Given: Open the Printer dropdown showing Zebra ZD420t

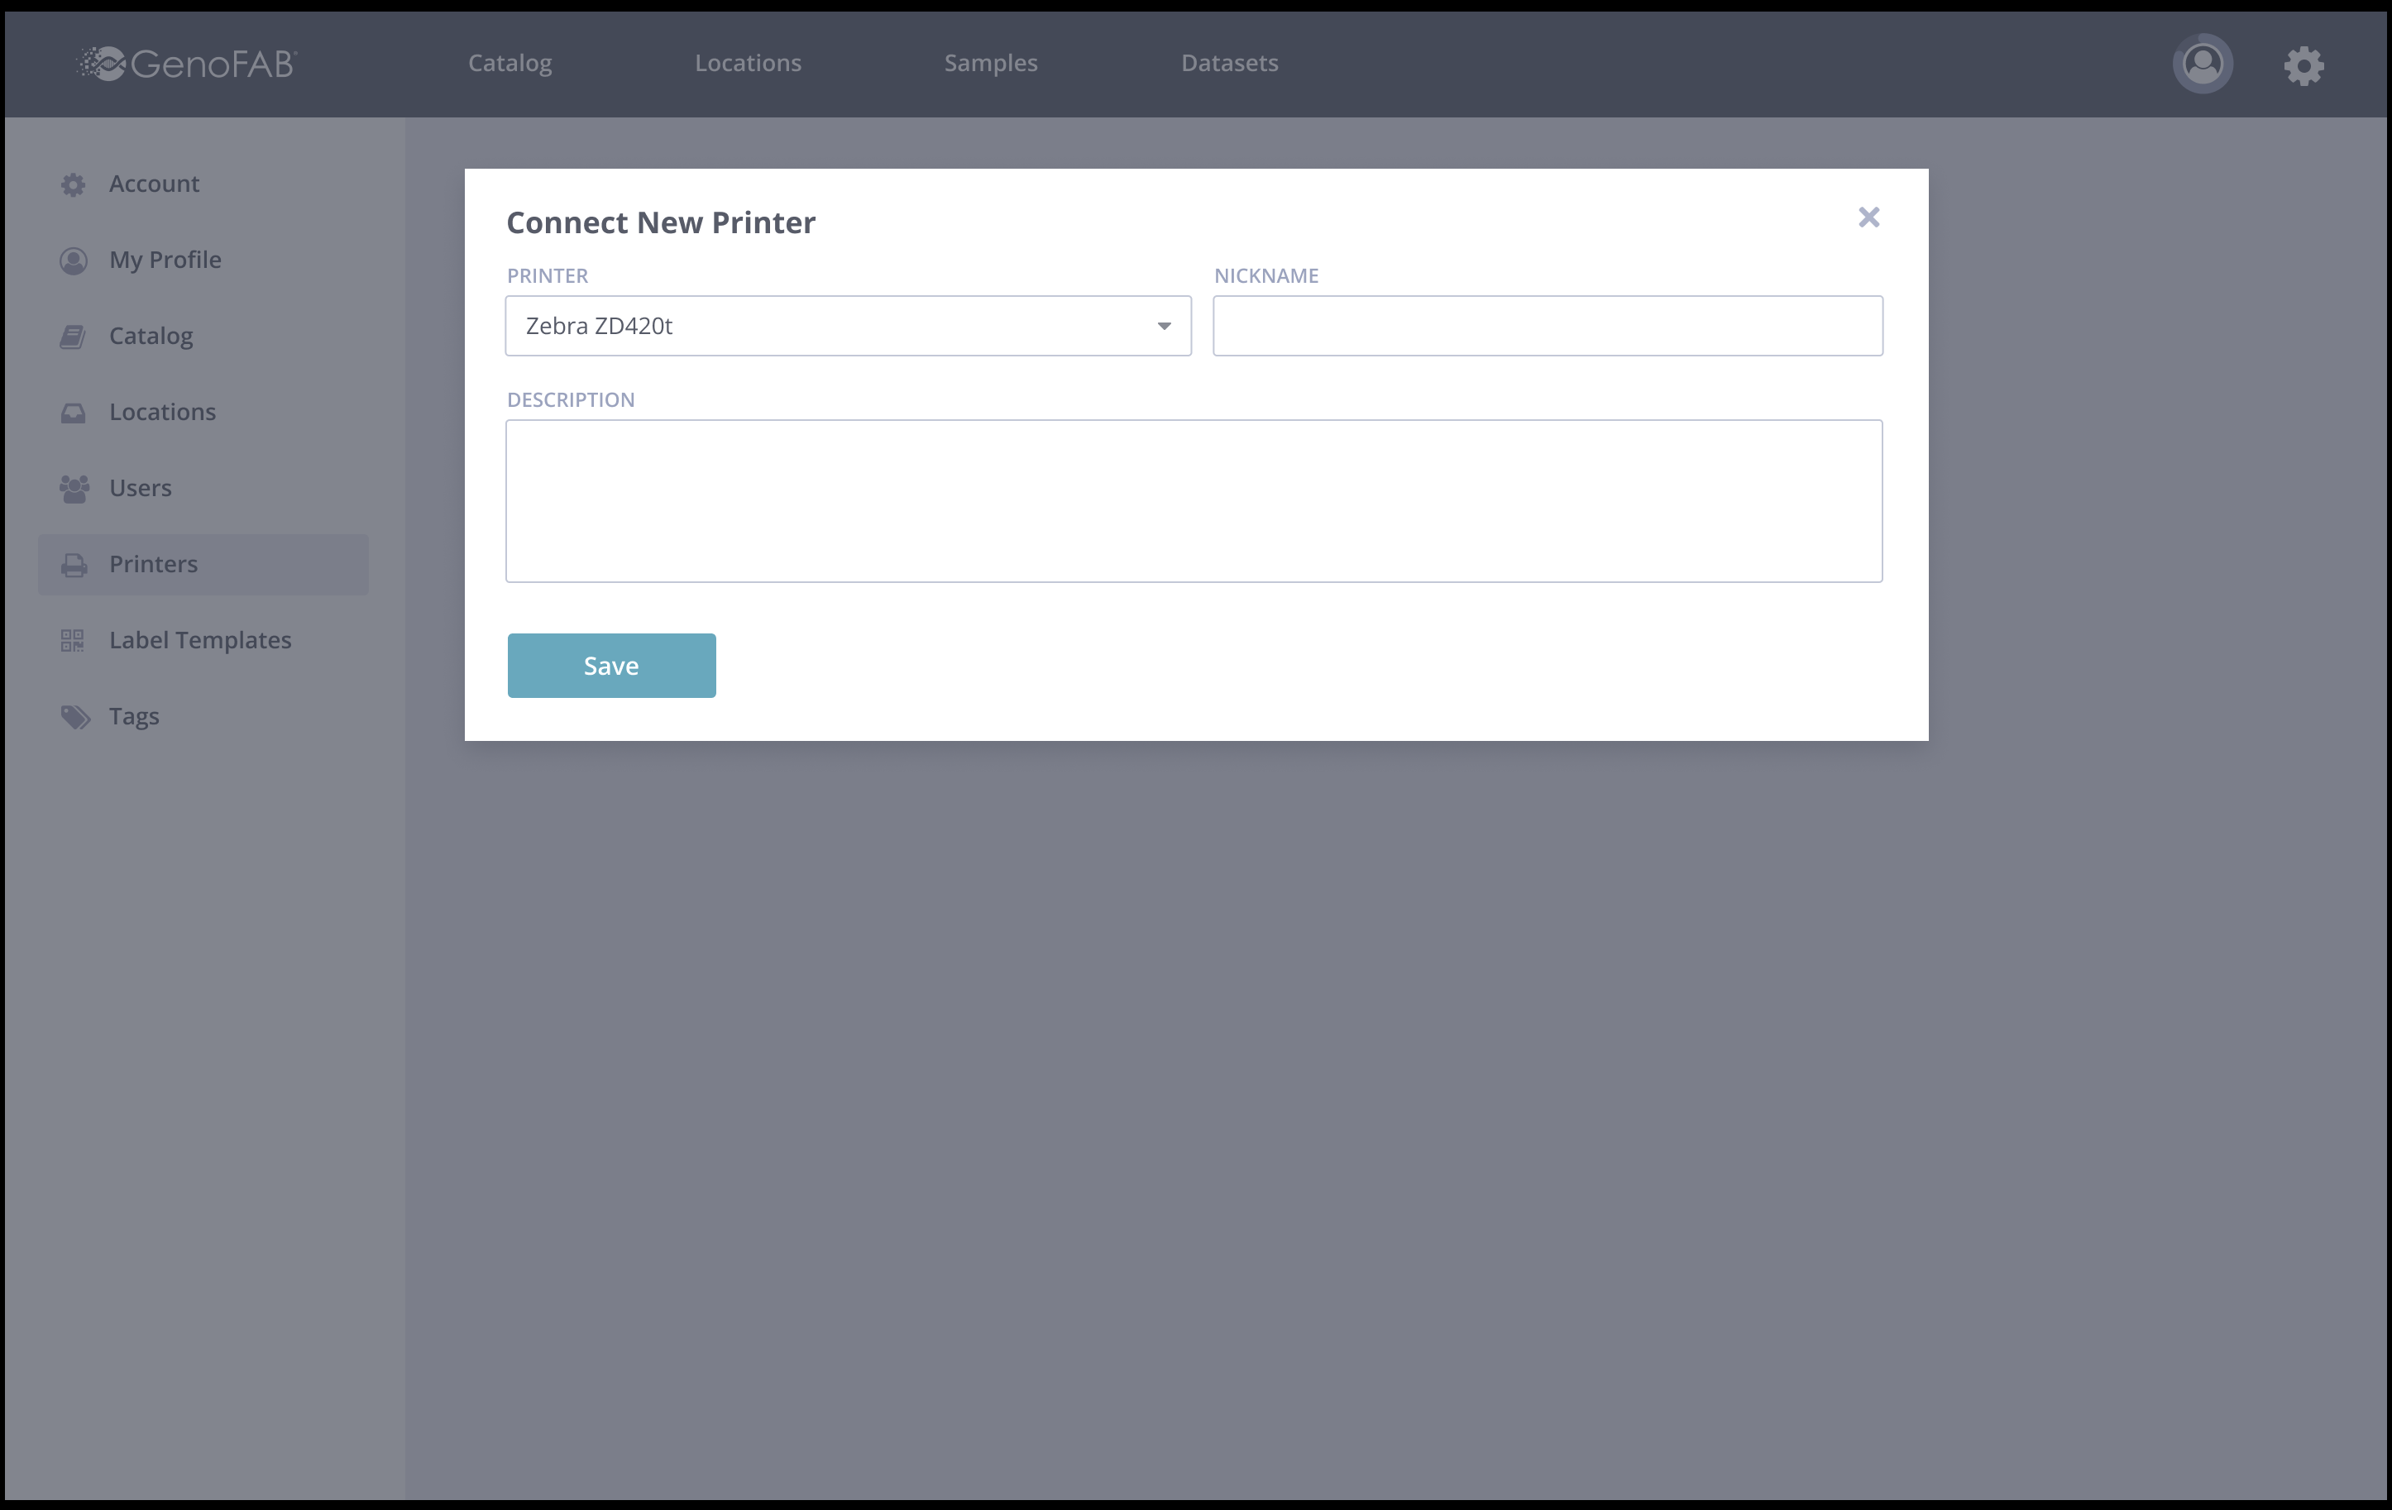Looking at the screenshot, I should pos(847,326).
